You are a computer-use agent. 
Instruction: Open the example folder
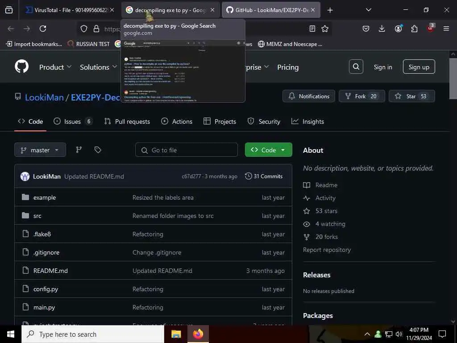click(45, 197)
